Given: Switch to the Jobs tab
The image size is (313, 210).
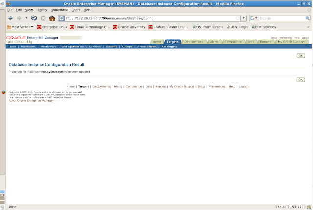Looking at the screenshot, I should pyautogui.click(x=251, y=42).
